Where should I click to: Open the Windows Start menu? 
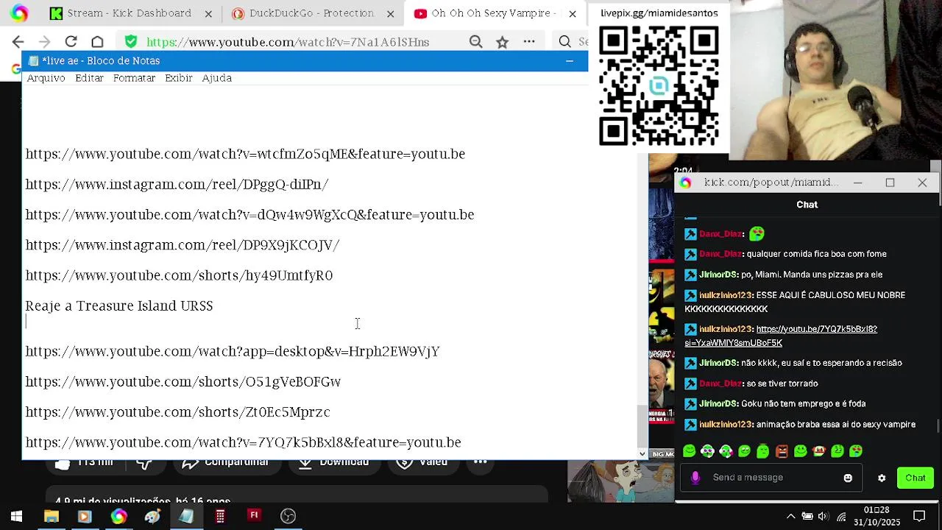[x=16, y=516]
